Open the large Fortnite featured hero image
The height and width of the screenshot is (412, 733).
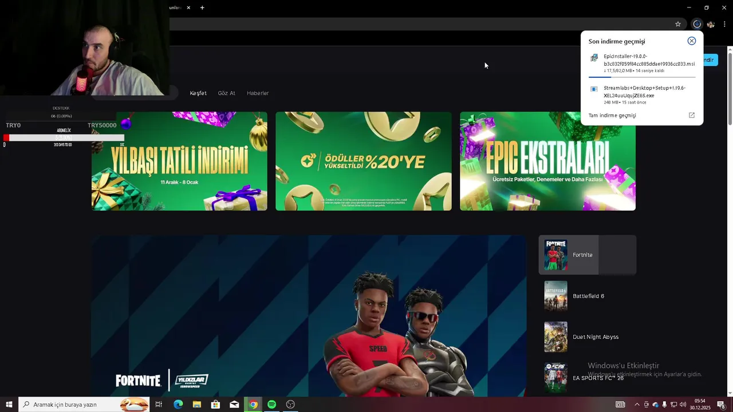tap(309, 316)
